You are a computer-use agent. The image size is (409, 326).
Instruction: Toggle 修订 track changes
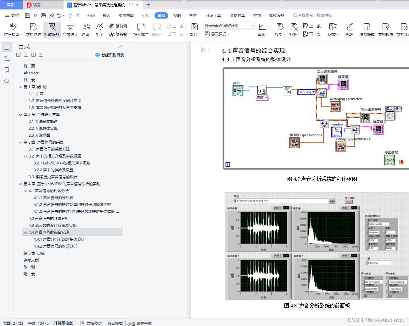[195, 30]
